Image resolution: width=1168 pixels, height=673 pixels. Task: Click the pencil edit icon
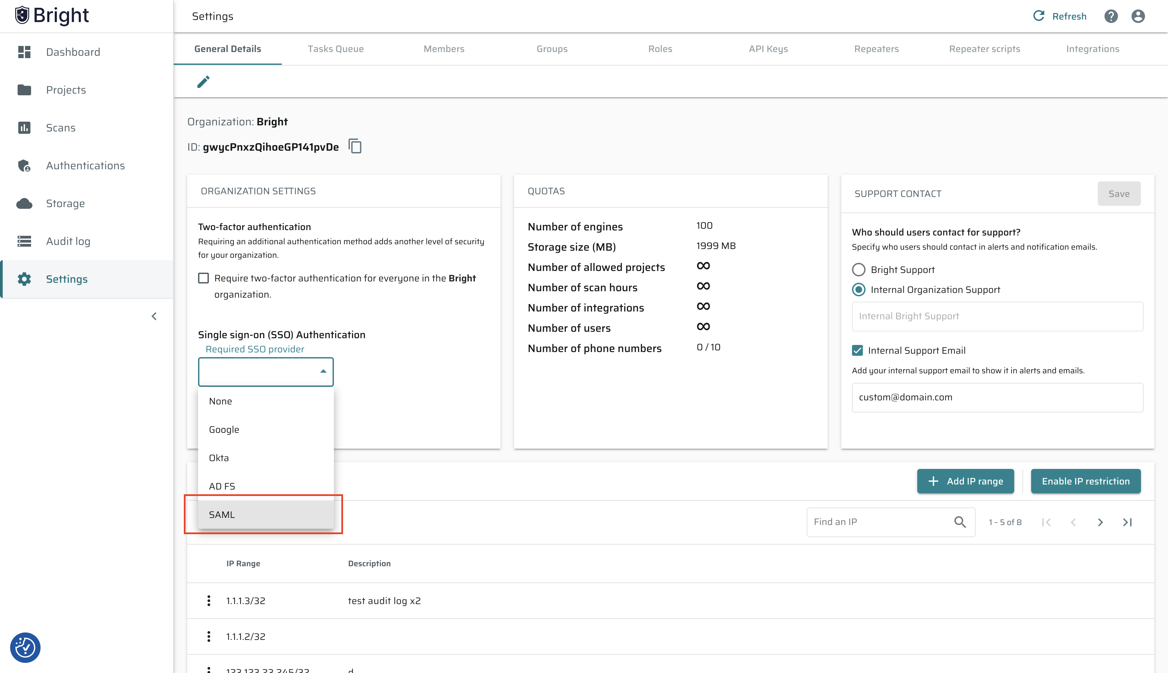[x=203, y=82]
